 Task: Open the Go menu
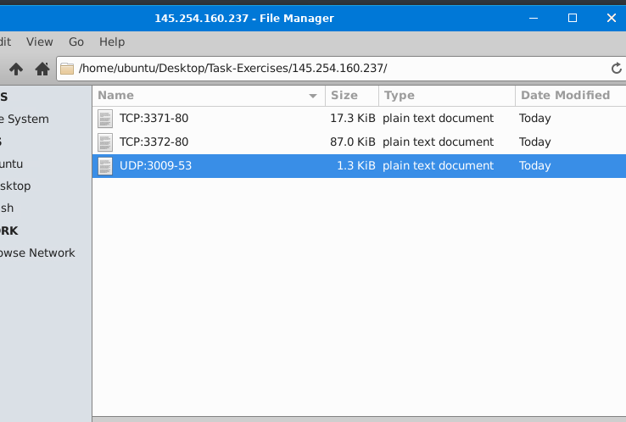76,42
